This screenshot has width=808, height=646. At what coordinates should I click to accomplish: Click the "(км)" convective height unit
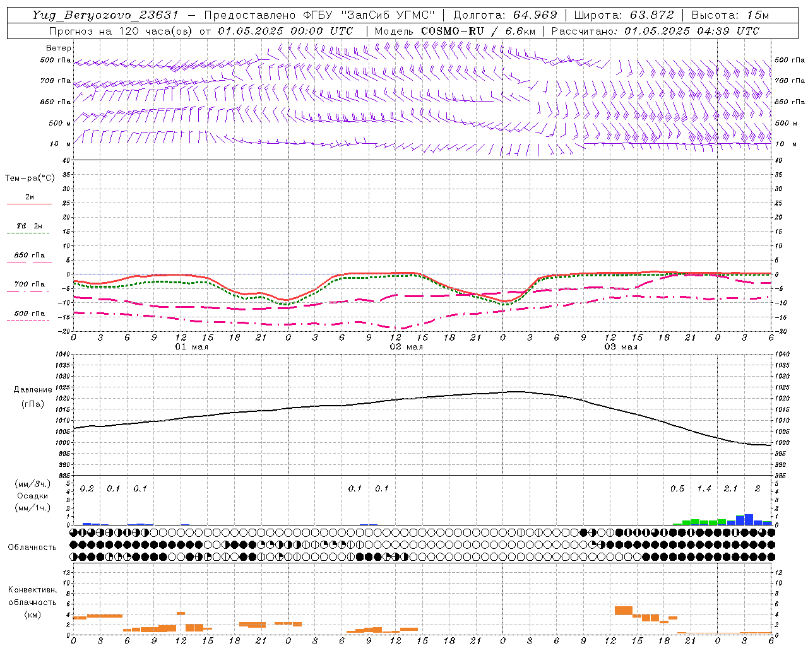coord(33,614)
